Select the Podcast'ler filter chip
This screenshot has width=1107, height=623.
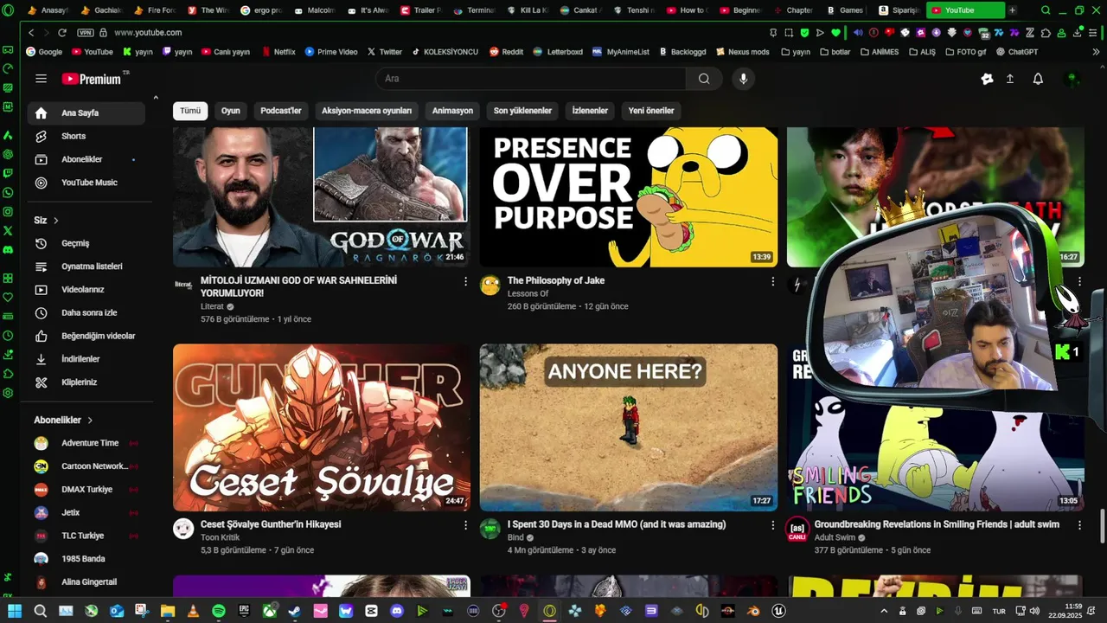(281, 111)
